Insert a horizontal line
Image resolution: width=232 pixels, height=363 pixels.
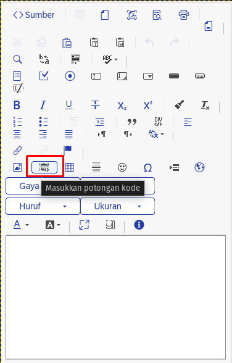click(x=96, y=167)
